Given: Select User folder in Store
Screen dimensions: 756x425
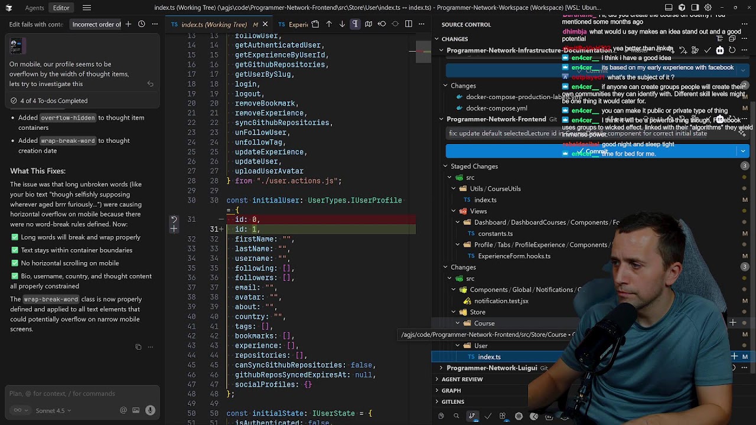Looking at the screenshot, I should 481,345.
